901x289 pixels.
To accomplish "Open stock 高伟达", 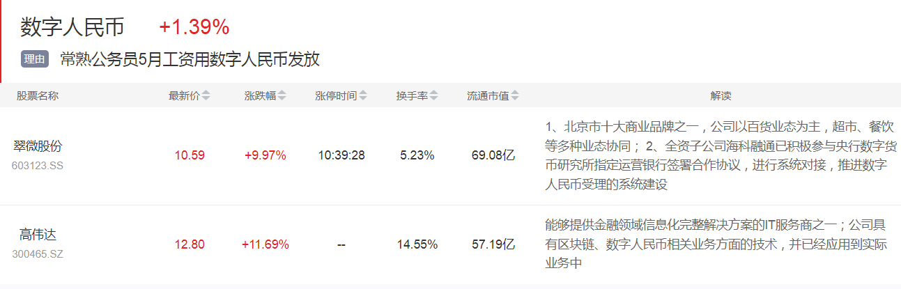I will [x=38, y=235].
